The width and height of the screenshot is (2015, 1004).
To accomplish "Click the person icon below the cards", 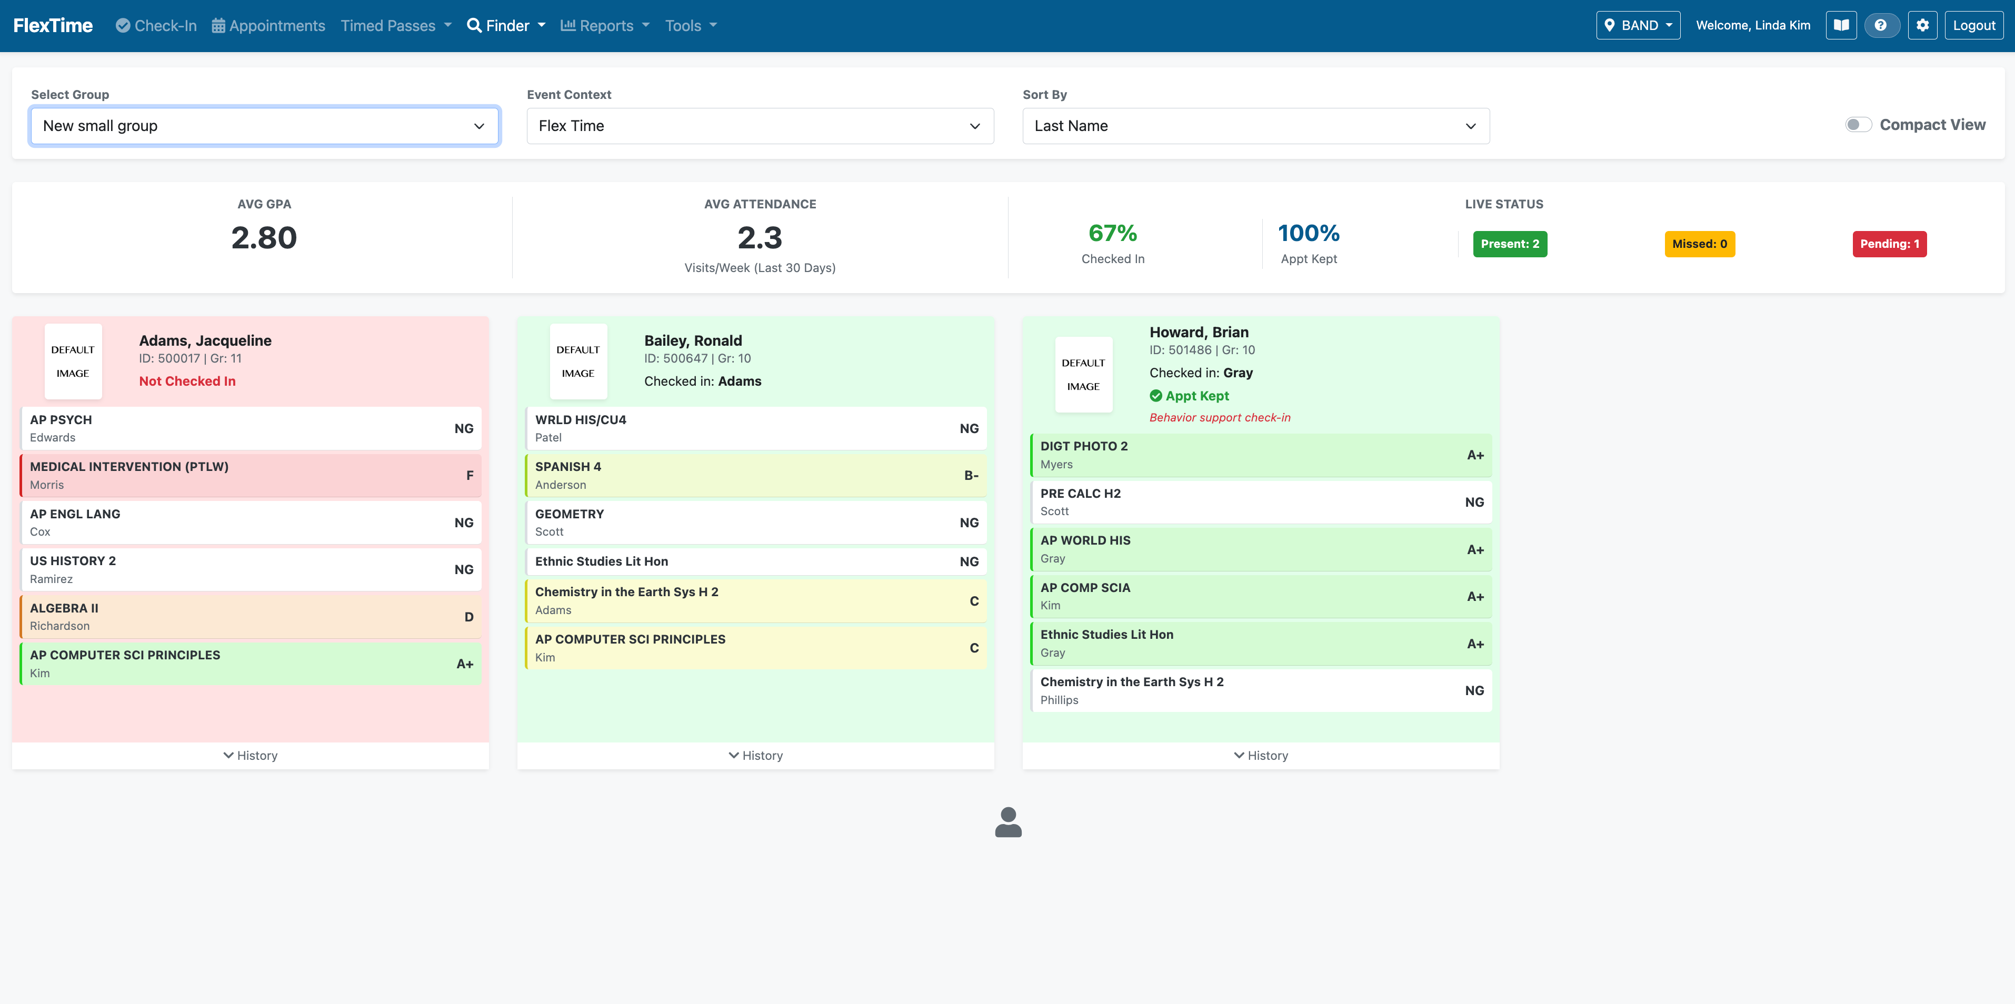I will [1008, 822].
